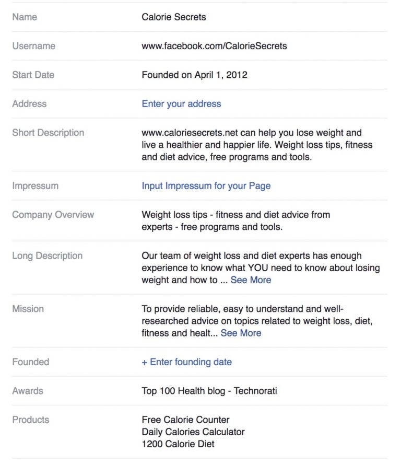Click the Enter your address link
This screenshot has height=464, width=401.
tap(181, 103)
